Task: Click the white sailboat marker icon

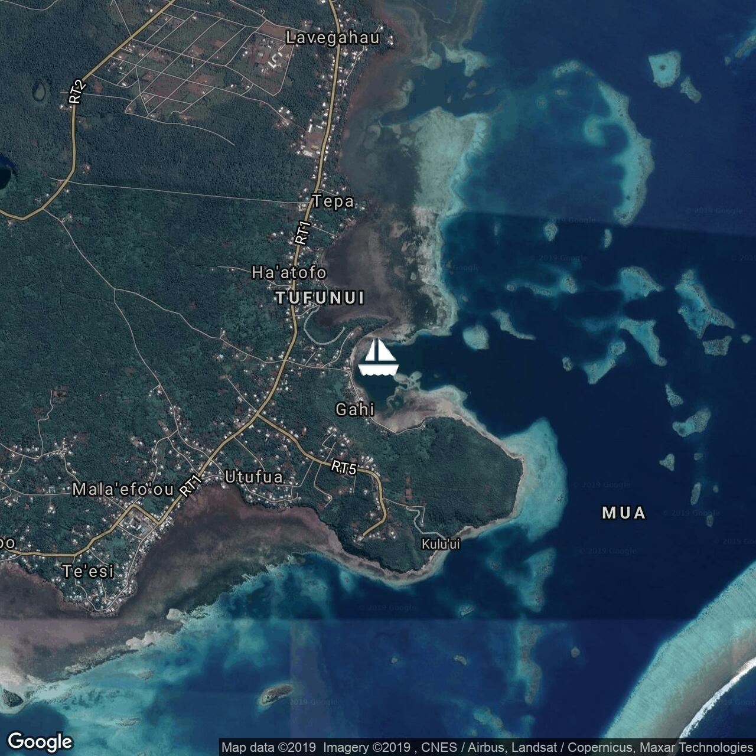Action: [x=378, y=358]
